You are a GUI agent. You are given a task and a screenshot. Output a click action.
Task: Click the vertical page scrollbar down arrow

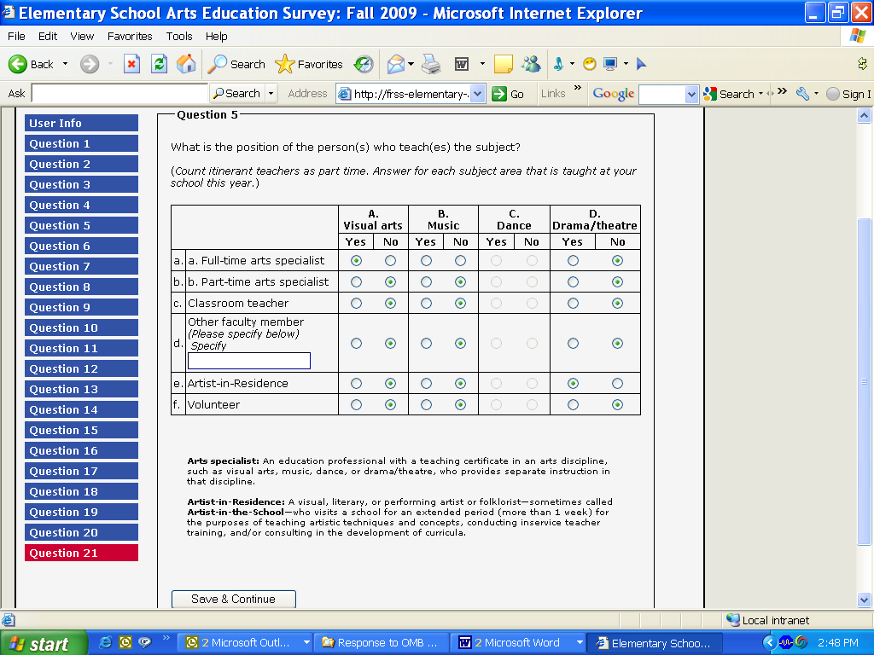click(864, 600)
